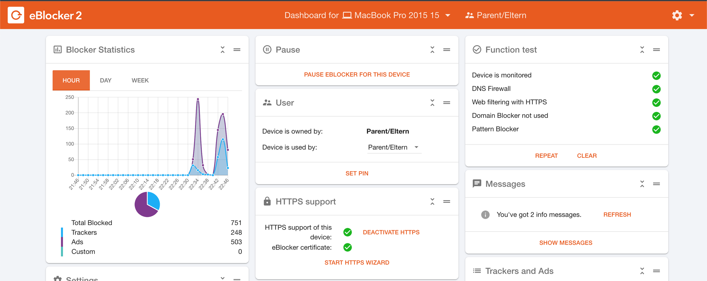707x281 pixels.
Task: Click the blocked items pie chart
Action: point(147,205)
